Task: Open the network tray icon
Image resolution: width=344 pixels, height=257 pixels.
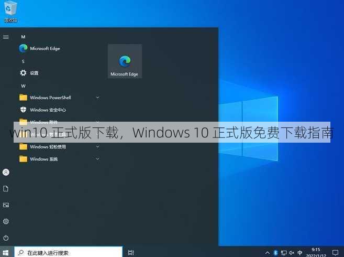Action: coord(284,253)
